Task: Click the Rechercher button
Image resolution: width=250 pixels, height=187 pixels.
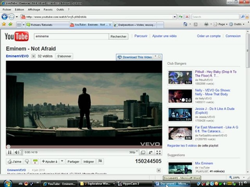Action: pos(118,37)
